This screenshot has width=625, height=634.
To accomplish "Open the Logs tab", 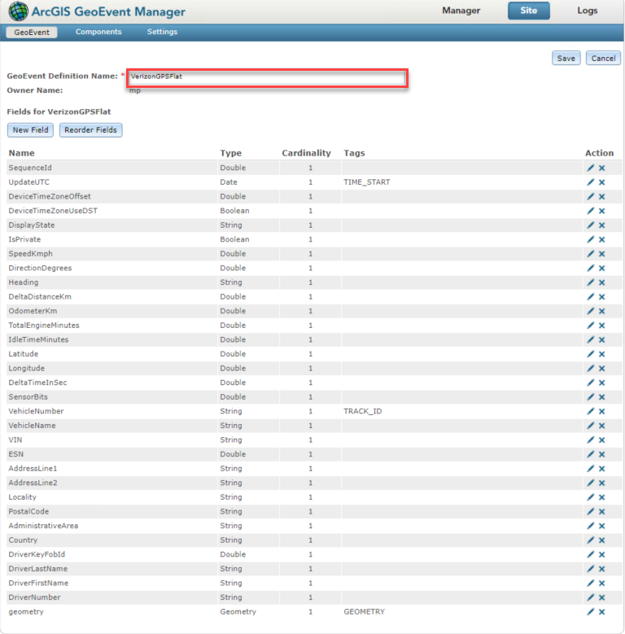I will (x=587, y=11).
